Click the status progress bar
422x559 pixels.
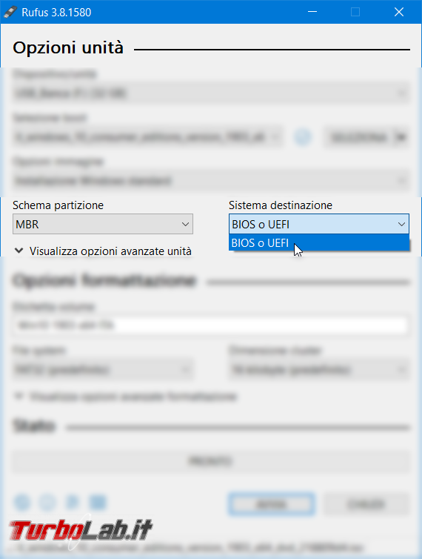click(x=211, y=461)
